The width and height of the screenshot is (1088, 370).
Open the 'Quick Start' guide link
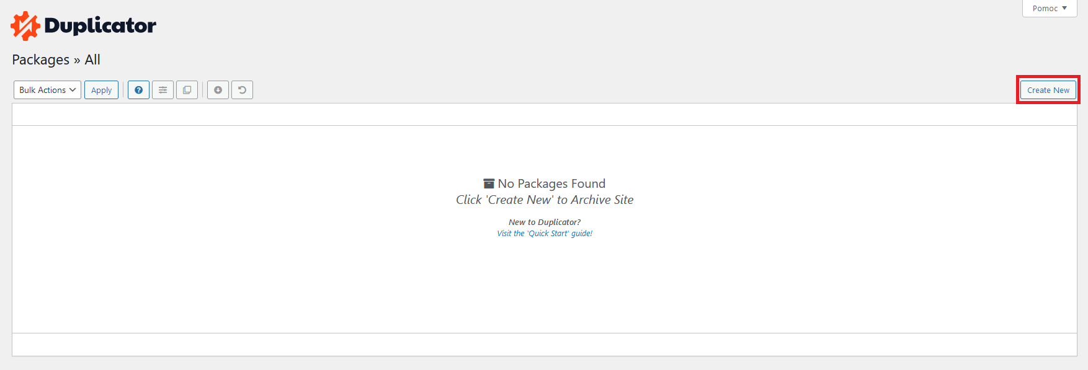[545, 234]
